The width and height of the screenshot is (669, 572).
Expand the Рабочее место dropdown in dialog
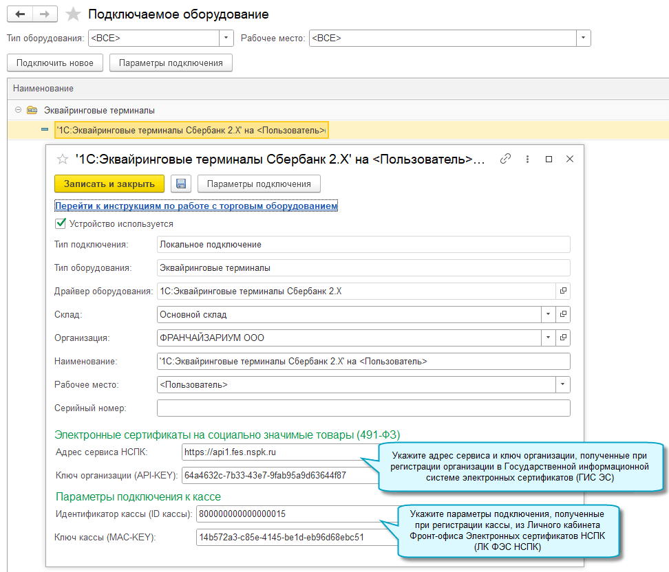[563, 384]
